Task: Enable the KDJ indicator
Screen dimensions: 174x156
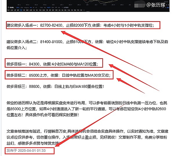Action: 45,7
